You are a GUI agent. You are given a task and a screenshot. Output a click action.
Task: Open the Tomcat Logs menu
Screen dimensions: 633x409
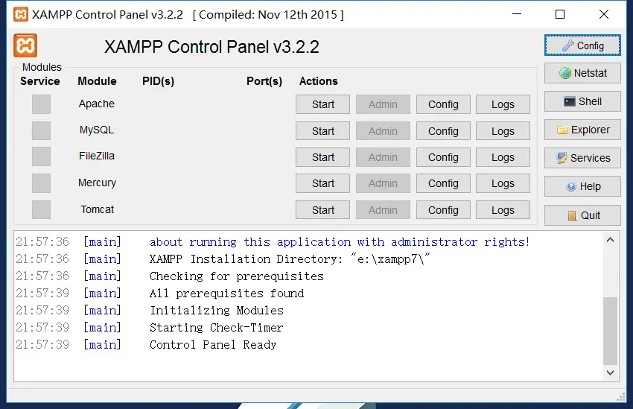click(x=503, y=210)
